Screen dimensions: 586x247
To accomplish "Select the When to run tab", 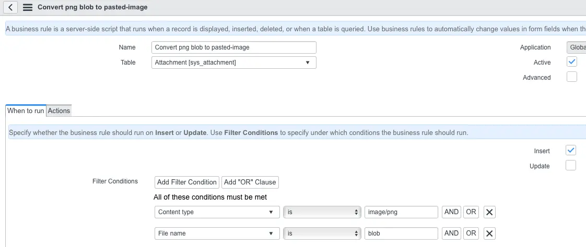I will [x=26, y=110].
